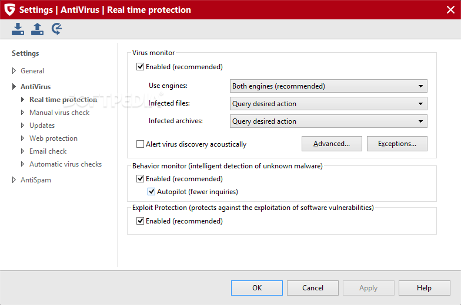Toggle Exploit Protection Enabled checkbox
The image size is (461, 305).
coord(140,221)
